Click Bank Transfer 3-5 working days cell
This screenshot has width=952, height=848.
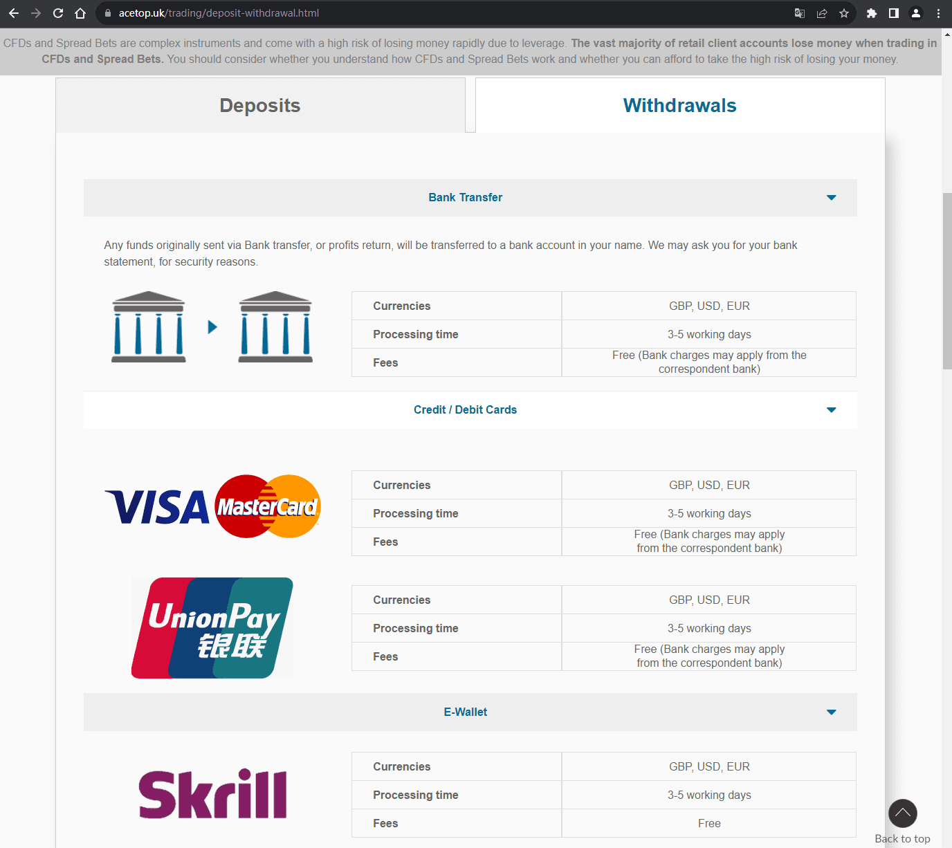(709, 334)
